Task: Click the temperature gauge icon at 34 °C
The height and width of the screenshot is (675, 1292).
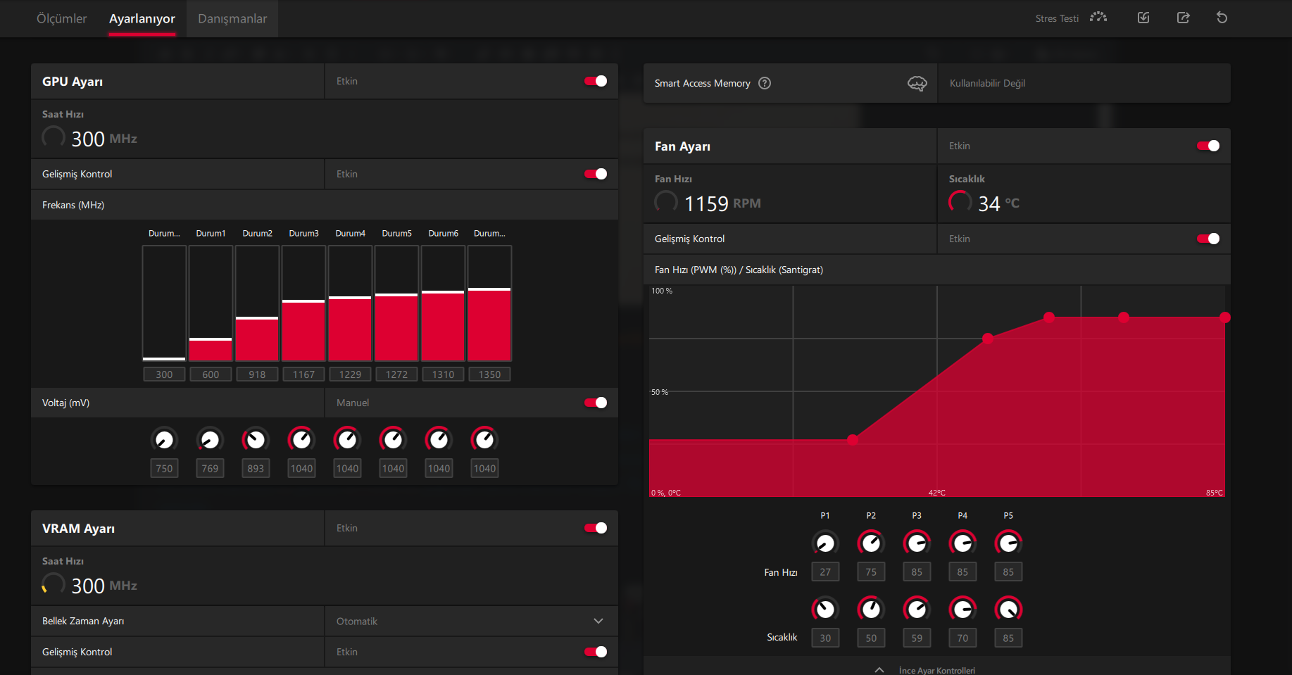Action: point(960,202)
